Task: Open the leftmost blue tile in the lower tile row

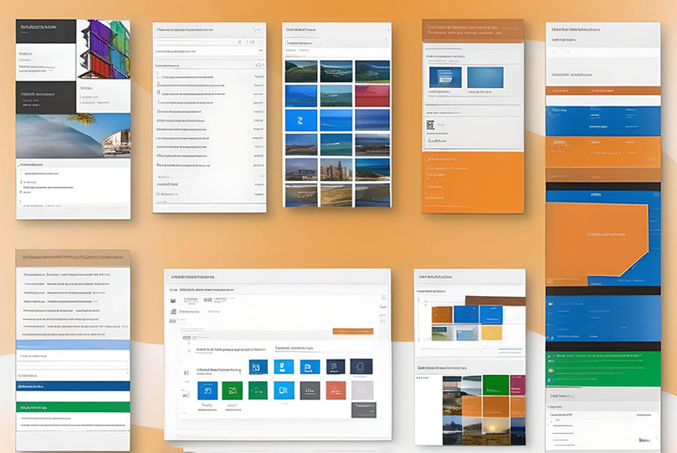Action: (208, 390)
